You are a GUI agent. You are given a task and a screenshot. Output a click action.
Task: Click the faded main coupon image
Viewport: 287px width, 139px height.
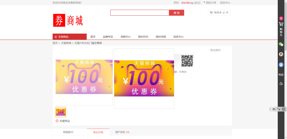(x=84, y=77)
